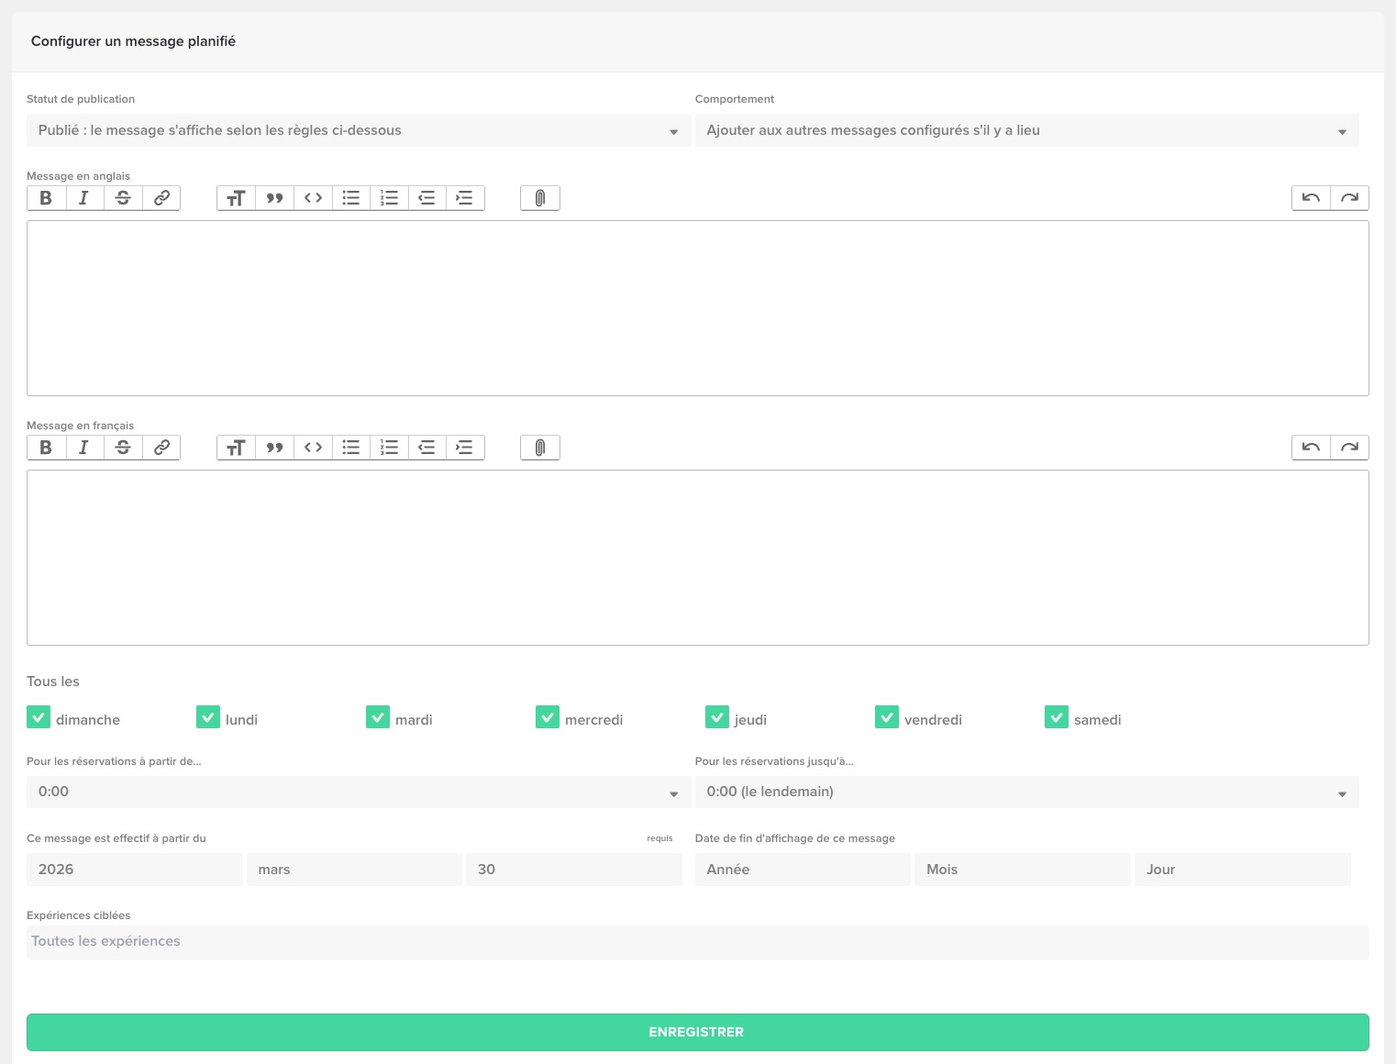The image size is (1396, 1064).
Task: Click the Année field for end date
Action: point(802,870)
